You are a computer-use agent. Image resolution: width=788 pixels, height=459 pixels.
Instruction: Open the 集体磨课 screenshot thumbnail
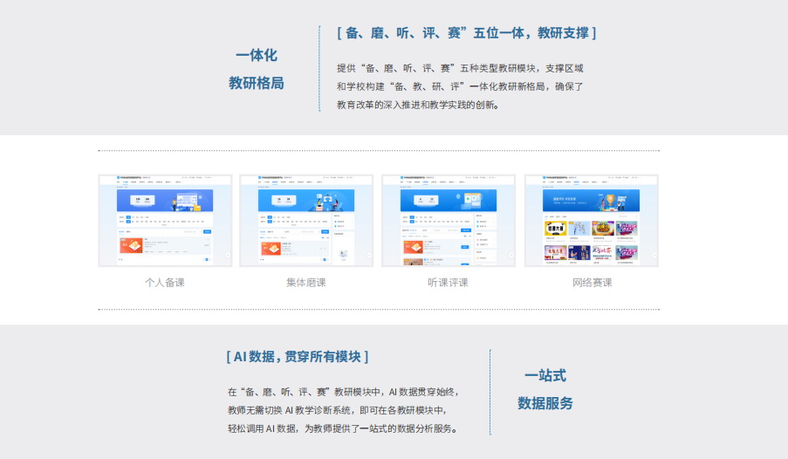[306, 220]
